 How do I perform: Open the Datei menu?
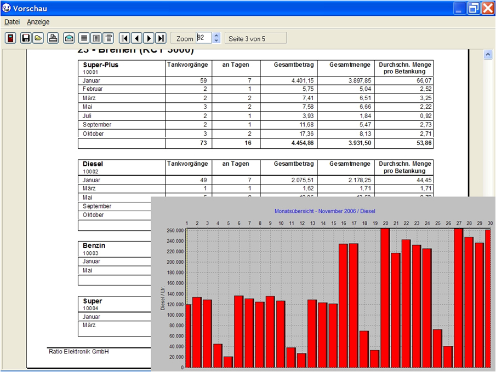[x=12, y=22]
